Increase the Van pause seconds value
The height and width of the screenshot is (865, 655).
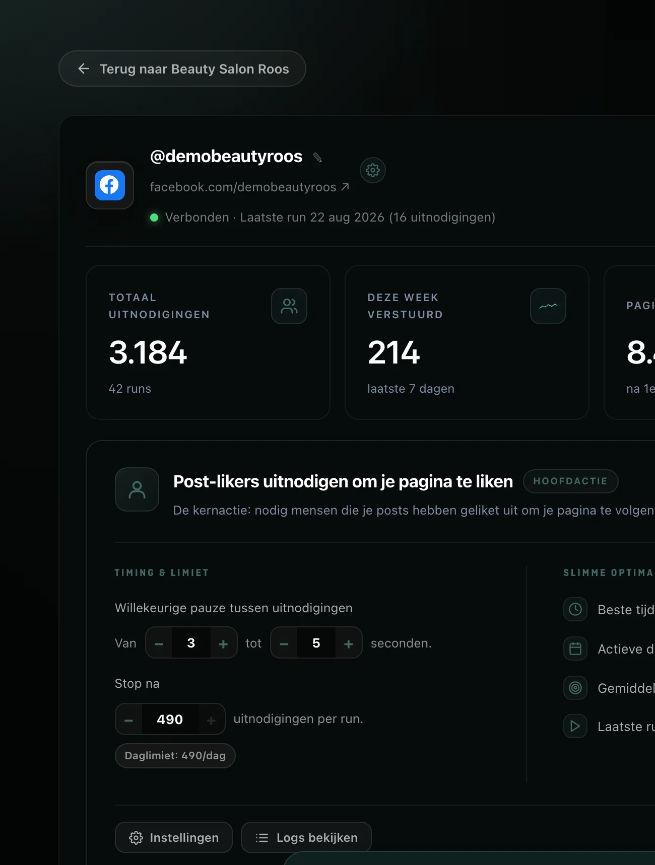pyautogui.click(x=224, y=643)
